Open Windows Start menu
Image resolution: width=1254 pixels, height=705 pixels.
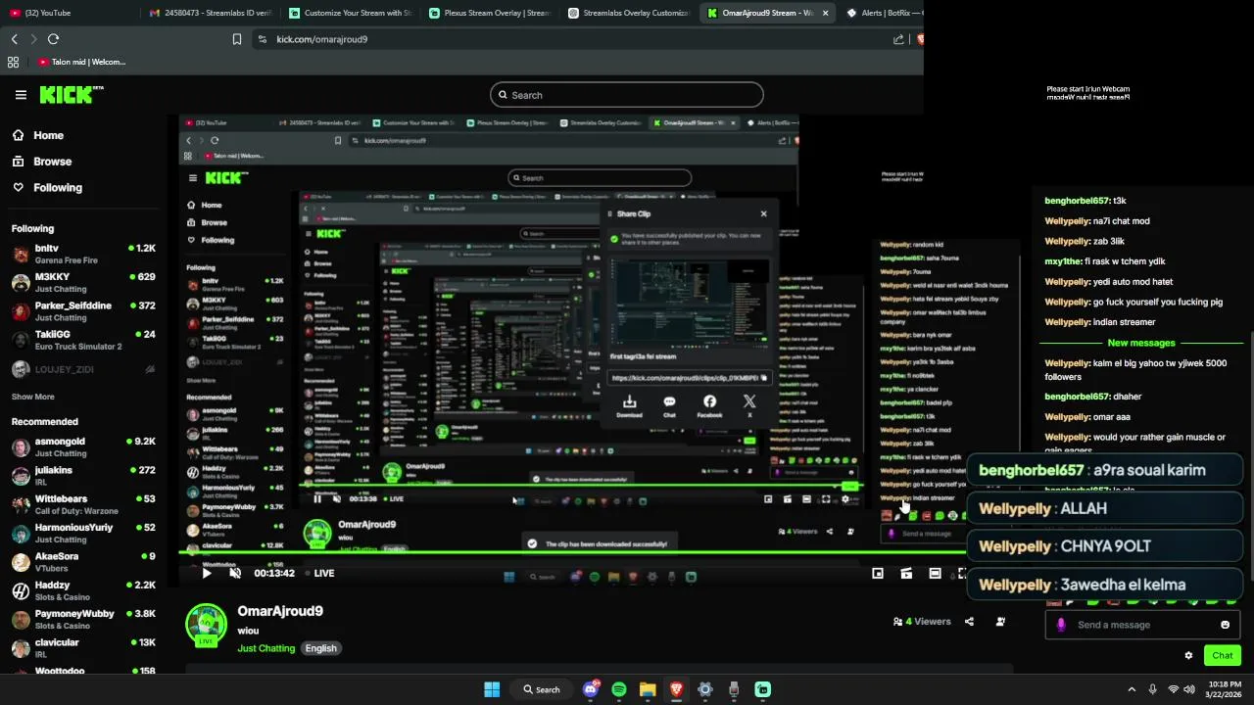(x=492, y=689)
